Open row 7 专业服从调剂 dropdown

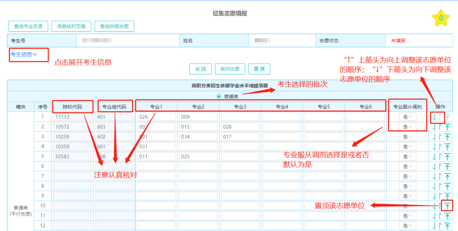(408, 177)
